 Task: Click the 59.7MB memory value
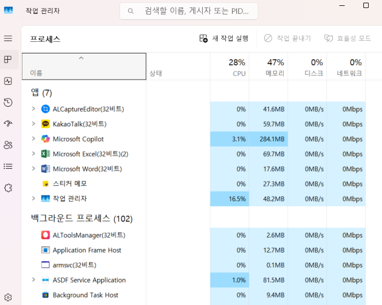click(274, 124)
